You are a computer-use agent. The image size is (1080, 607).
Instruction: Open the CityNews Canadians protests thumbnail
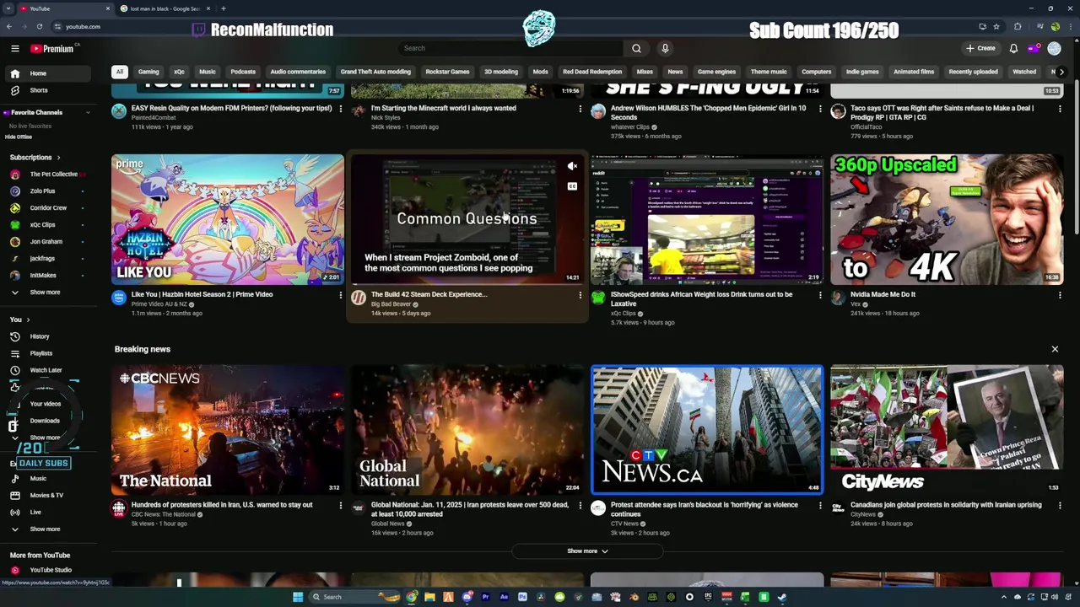(947, 430)
